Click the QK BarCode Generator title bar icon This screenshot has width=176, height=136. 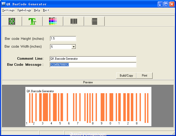(x=4, y=4)
